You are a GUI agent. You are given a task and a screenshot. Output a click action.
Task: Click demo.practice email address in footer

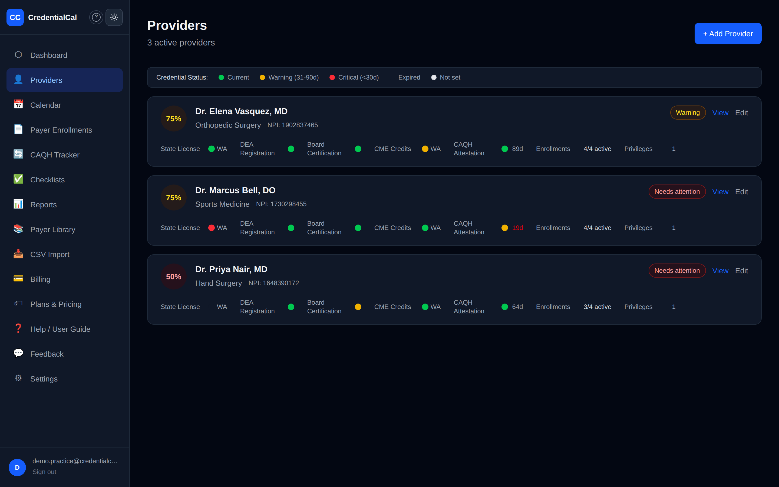click(75, 461)
